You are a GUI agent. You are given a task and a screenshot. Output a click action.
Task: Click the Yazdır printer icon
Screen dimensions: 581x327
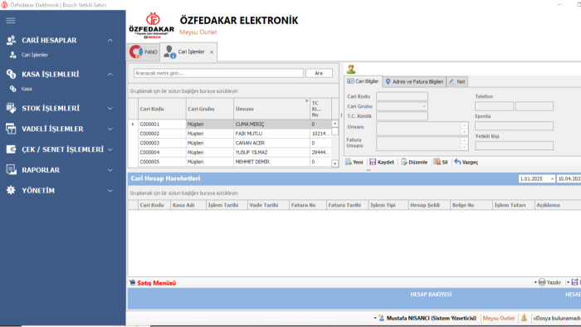tap(542, 282)
